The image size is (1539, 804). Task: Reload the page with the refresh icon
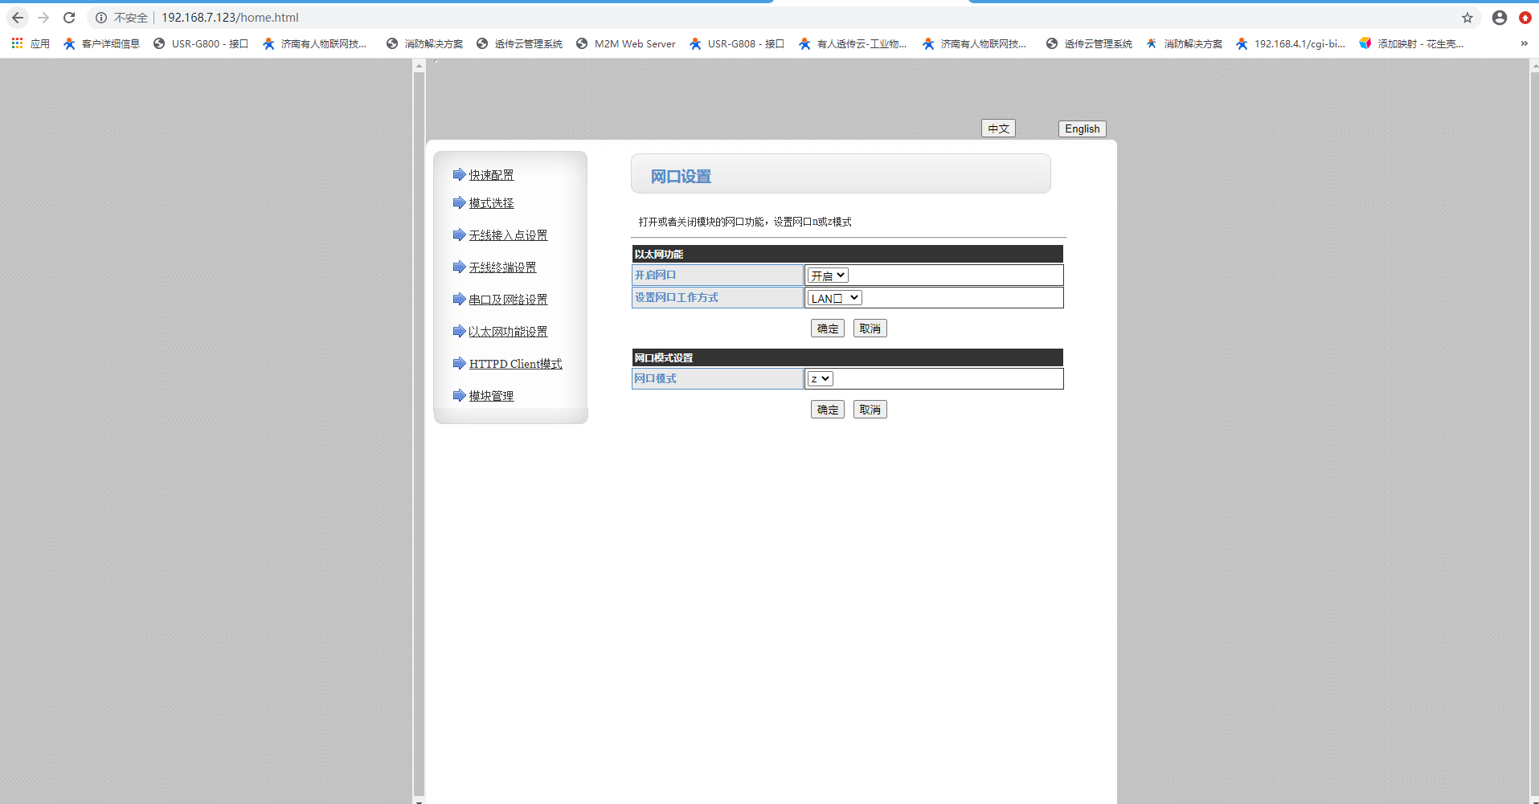click(x=69, y=18)
